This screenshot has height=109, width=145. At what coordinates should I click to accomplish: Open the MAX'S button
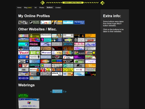(23, 48)
